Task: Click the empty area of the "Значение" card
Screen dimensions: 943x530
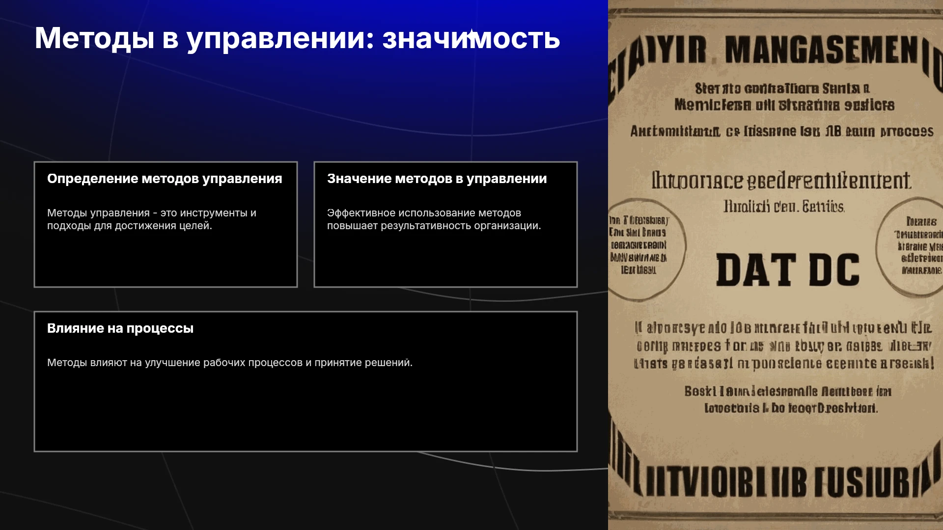Action: coord(445,260)
